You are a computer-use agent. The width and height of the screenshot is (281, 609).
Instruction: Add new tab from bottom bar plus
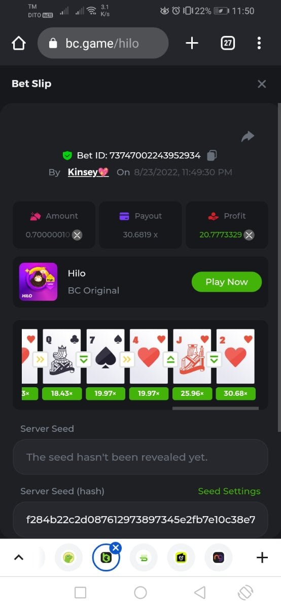coord(262,558)
